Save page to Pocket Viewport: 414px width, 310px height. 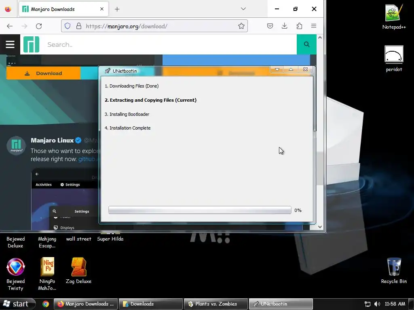(x=270, y=26)
